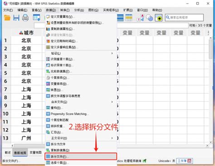The width and height of the screenshot is (215, 166).
Task: Choose 设置测量级别未知的字段的测量级别(L) entry
Action: [x=81, y=23]
